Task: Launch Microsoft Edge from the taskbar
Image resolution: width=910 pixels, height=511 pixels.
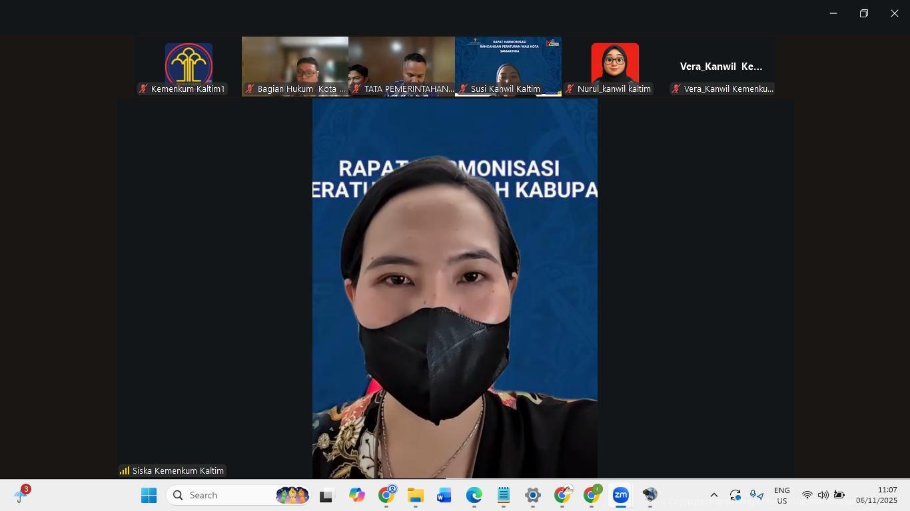Action: point(474,496)
